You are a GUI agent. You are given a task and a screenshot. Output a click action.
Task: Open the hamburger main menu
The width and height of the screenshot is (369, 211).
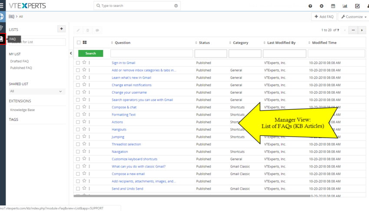coord(2,5)
